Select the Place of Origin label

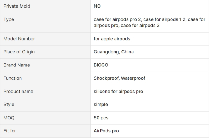[19, 52]
